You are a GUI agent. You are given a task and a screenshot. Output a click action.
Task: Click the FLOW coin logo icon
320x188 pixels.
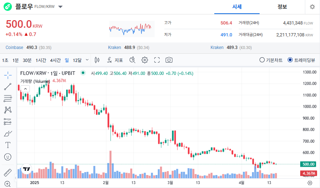tap(8, 7)
